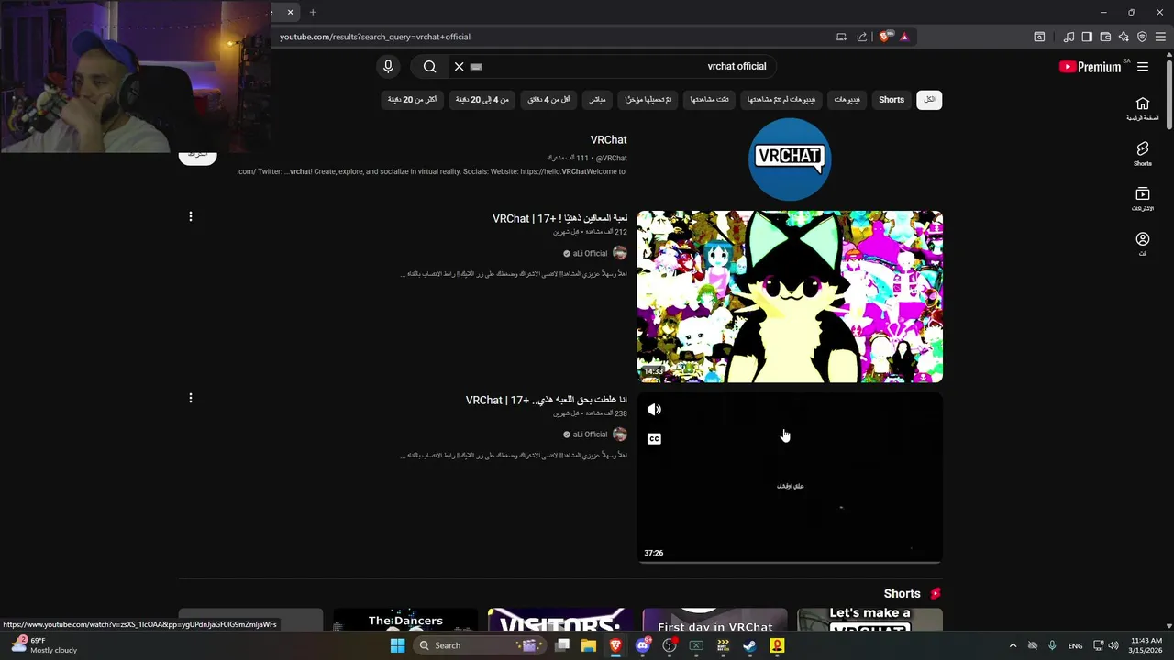Toggle the browser sidebar panel icon

click(1087, 37)
